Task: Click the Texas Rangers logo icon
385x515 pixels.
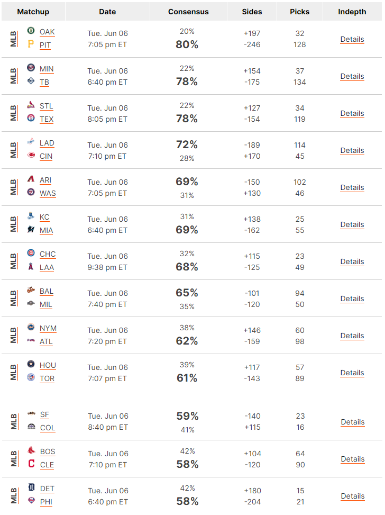Action: [31, 119]
